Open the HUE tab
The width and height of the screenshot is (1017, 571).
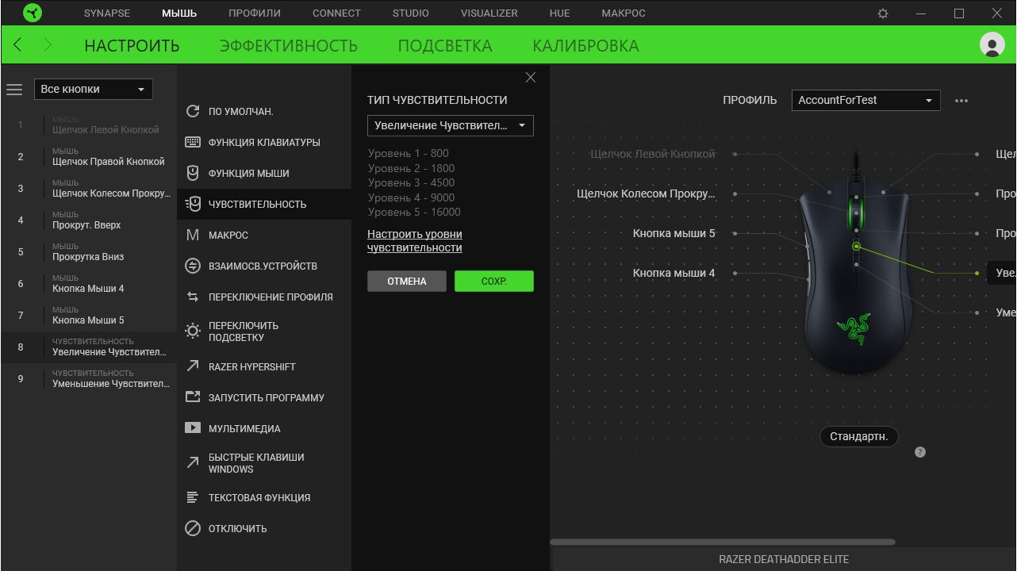[560, 13]
